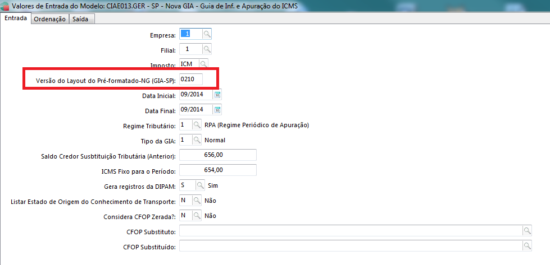Click the Considera CFOP Zerada lookup icon
This screenshot has height=265, width=550.
coord(197,215)
